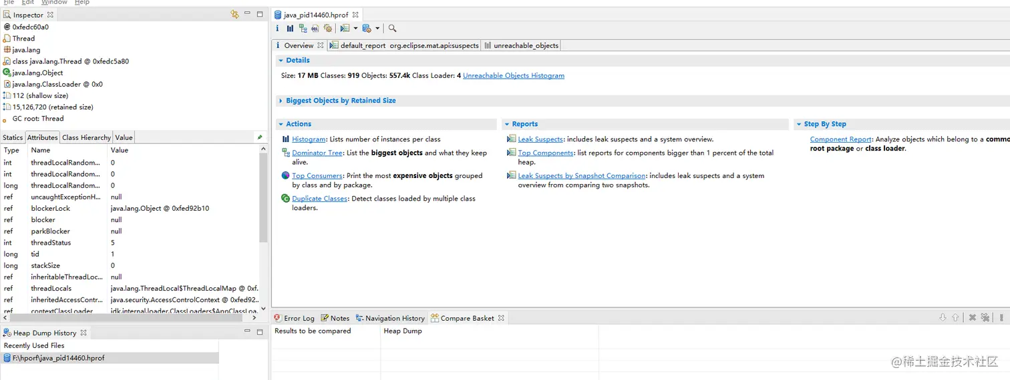Expand Biggest Objects by Retained Size
The width and height of the screenshot is (1010, 380).
(281, 101)
